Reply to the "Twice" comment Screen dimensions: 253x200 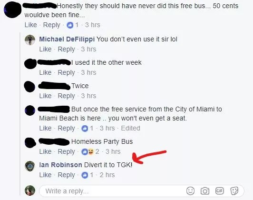click(x=66, y=96)
